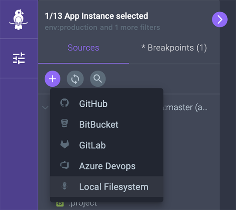Click the Local Filesystem bird icon

(x=64, y=186)
